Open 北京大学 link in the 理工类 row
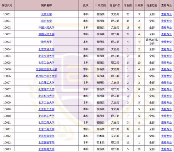 coord(46,21)
